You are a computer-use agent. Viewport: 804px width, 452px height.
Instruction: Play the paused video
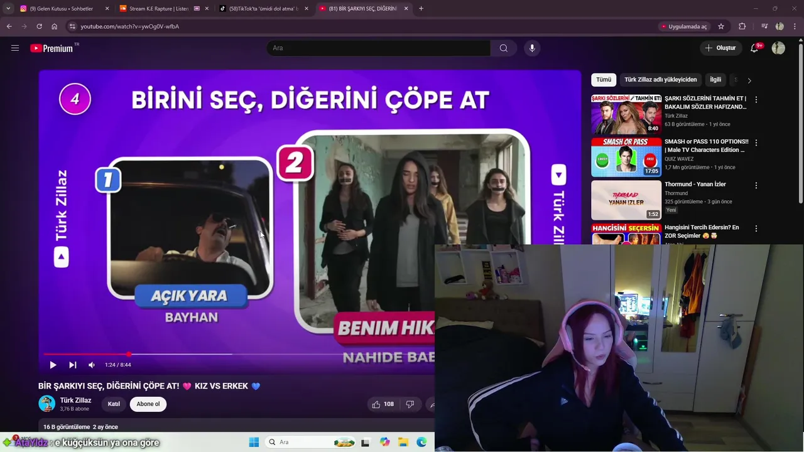53,365
